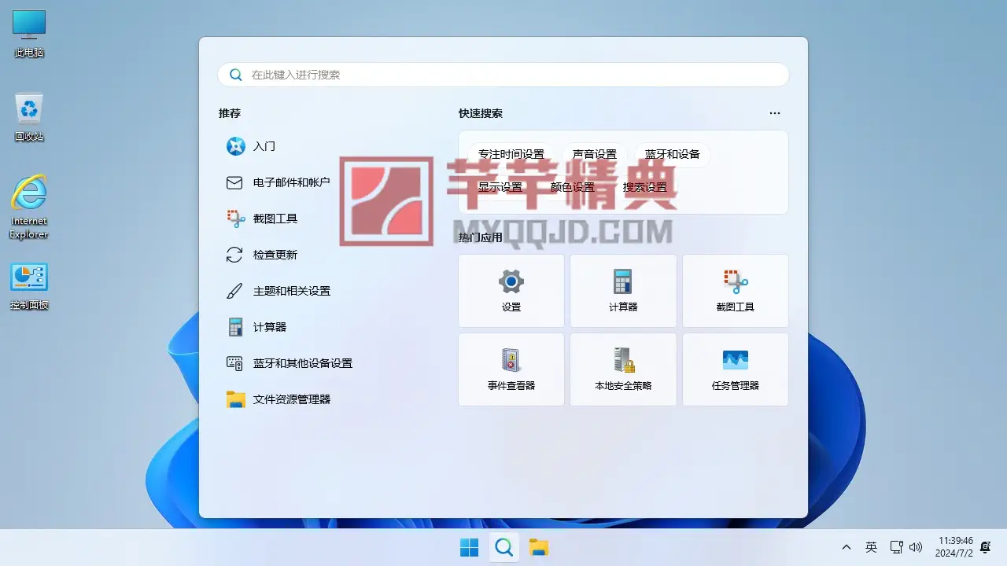Image resolution: width=1007 pixels, height=566 pixels.
Task: Click the 声音设置 quick search chip
Action: point(595,155)
